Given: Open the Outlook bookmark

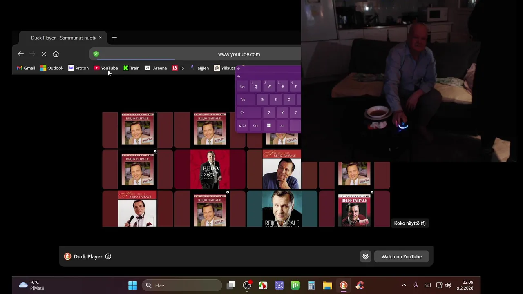Looking at the screenshot, I should pyautogui.click(x=51, y=68).
